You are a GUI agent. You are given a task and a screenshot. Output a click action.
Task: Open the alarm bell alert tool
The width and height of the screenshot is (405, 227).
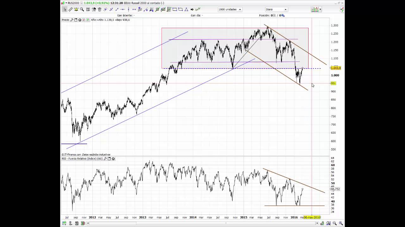pyautogui.click(x=76, y=9)
